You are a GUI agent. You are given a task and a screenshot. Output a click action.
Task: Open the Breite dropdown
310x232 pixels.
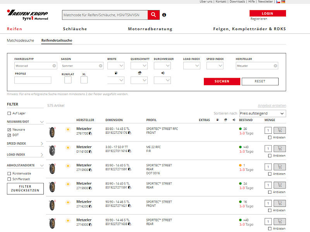tap(116, 66)
